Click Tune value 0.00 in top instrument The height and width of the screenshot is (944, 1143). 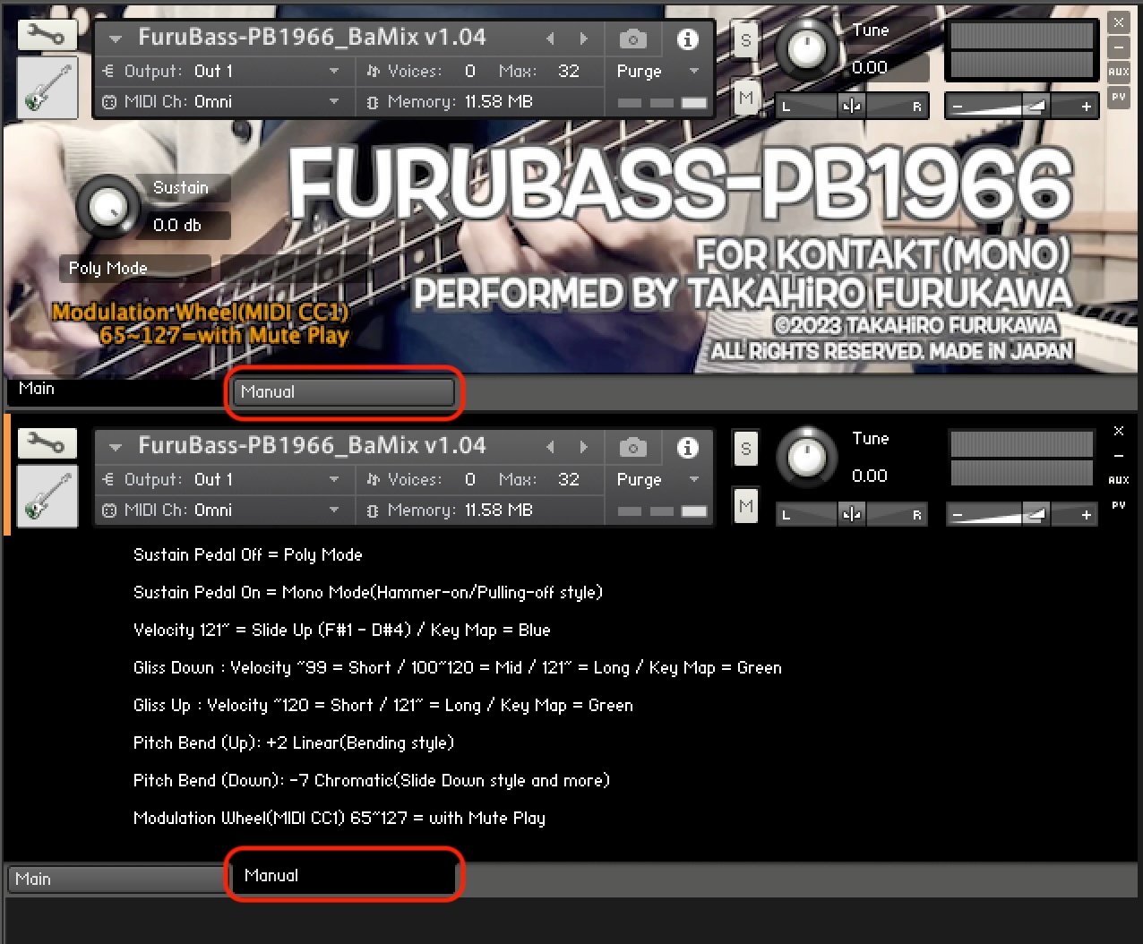869,67
